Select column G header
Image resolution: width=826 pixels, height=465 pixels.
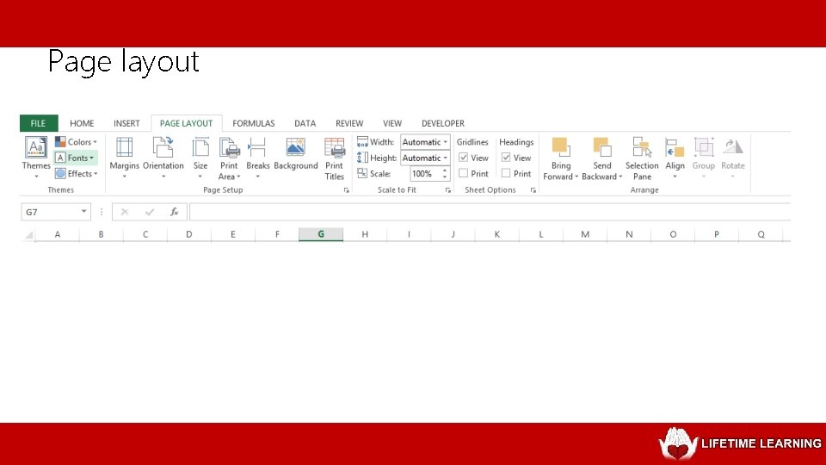coord(321,234)
